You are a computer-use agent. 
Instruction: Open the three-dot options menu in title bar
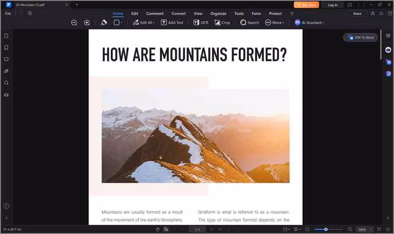tap(358, 5)
